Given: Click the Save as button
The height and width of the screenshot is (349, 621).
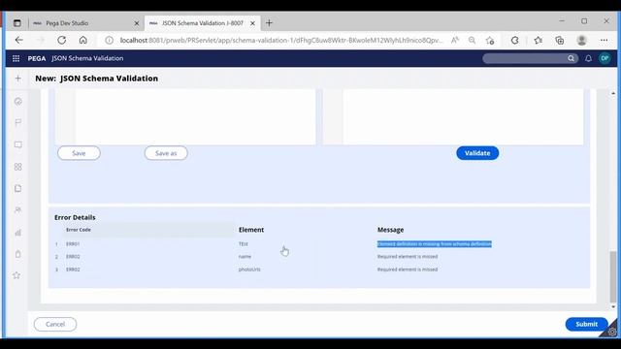Looking at the screenshot, I should click(x=166, y=153).
